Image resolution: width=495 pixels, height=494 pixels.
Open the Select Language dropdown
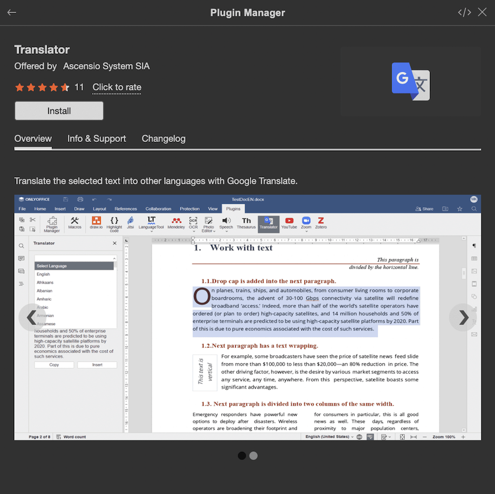tap(74, 265)
